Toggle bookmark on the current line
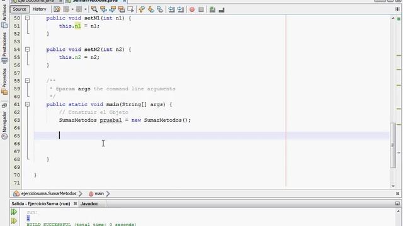The image size is (403, 226). tap(160, 9)
